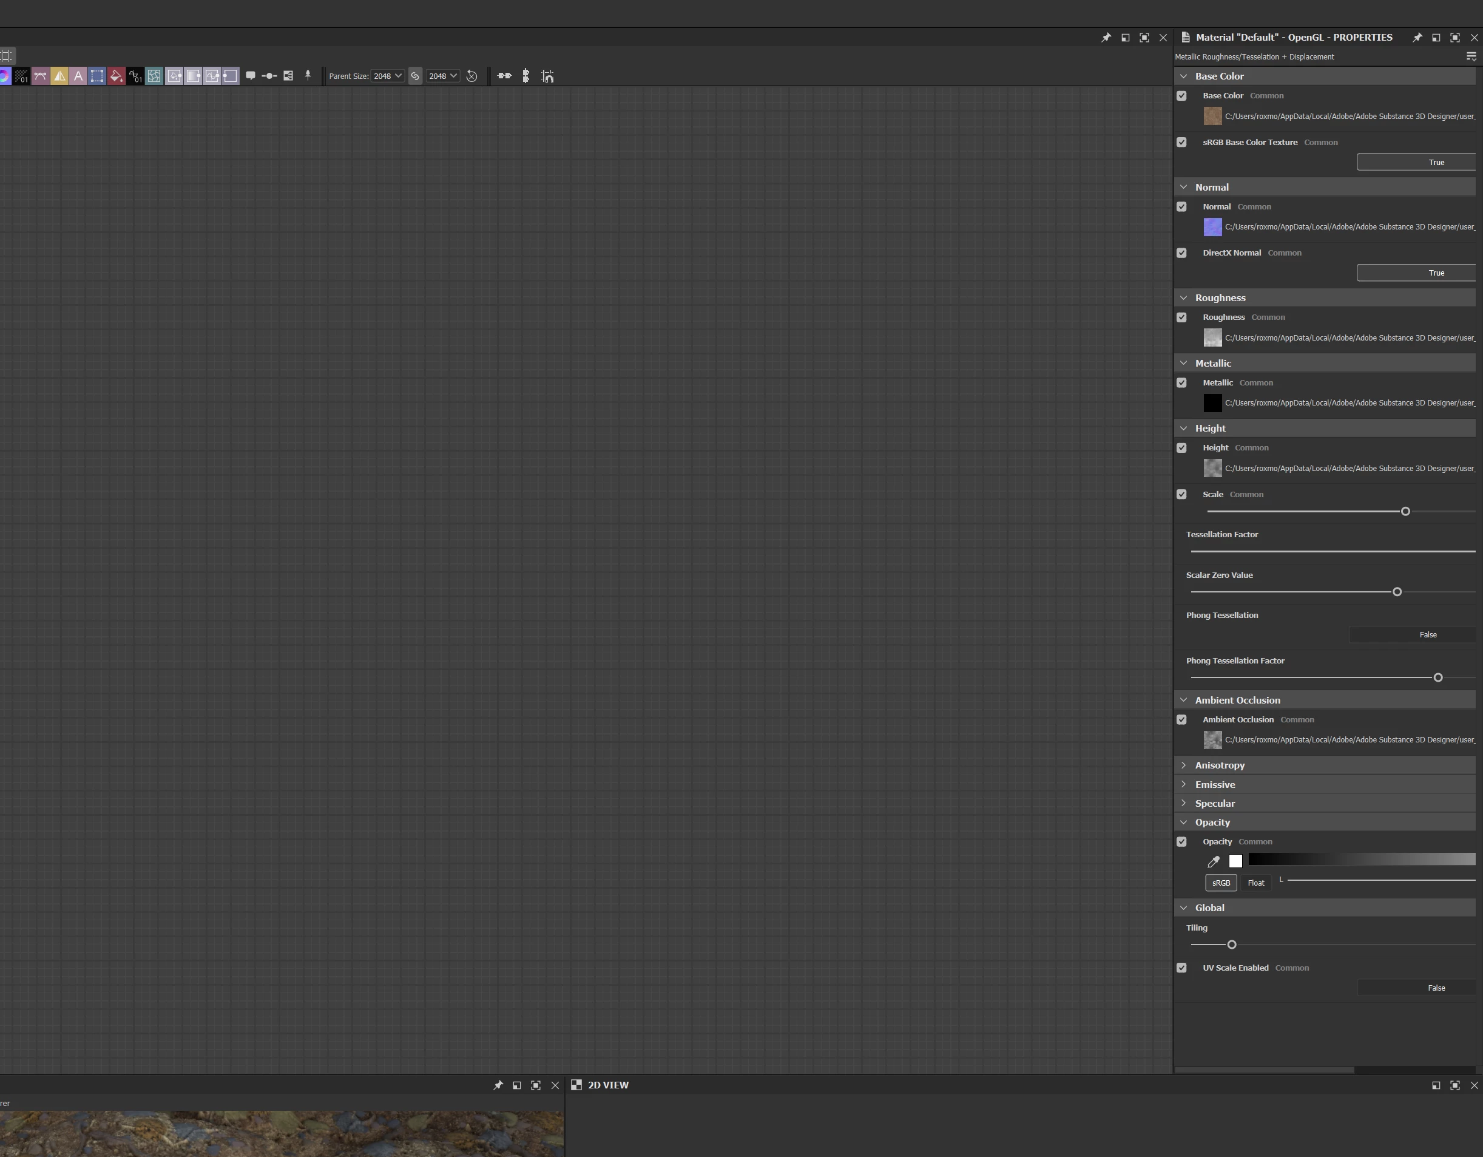Switch Opacity color mode to Float

pyautogui.click(x=1255, y=883)
